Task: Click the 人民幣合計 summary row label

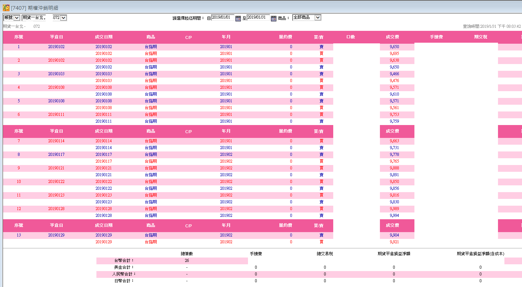Action: pos(124,274)
